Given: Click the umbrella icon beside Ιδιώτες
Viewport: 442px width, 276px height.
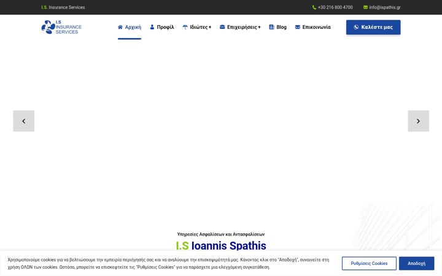Looking at the screenshot, I should point(185,27).
